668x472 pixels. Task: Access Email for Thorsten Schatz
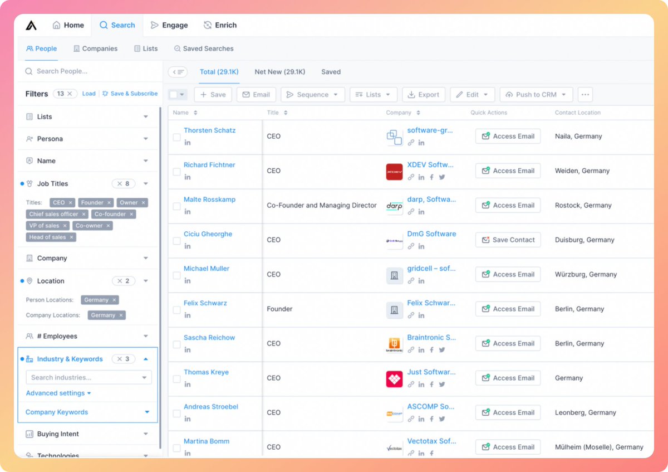pos(508,137)
